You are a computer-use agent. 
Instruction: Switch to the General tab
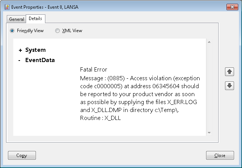16,19
